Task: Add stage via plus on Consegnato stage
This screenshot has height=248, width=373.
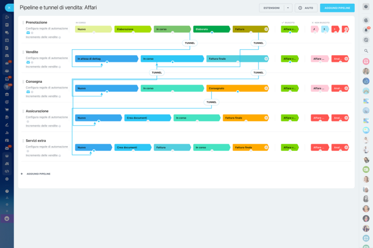Action: 266,88
